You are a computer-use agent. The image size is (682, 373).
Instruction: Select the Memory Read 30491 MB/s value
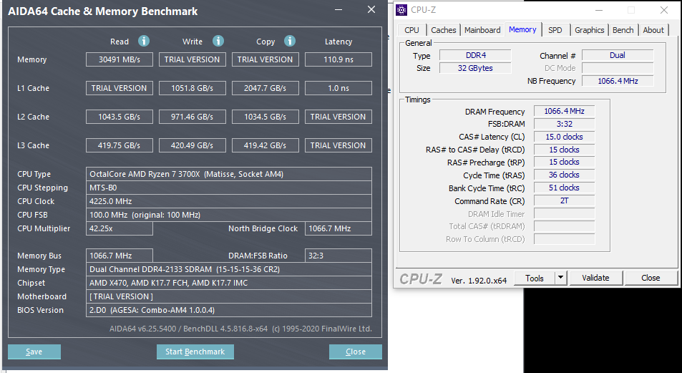120,59
